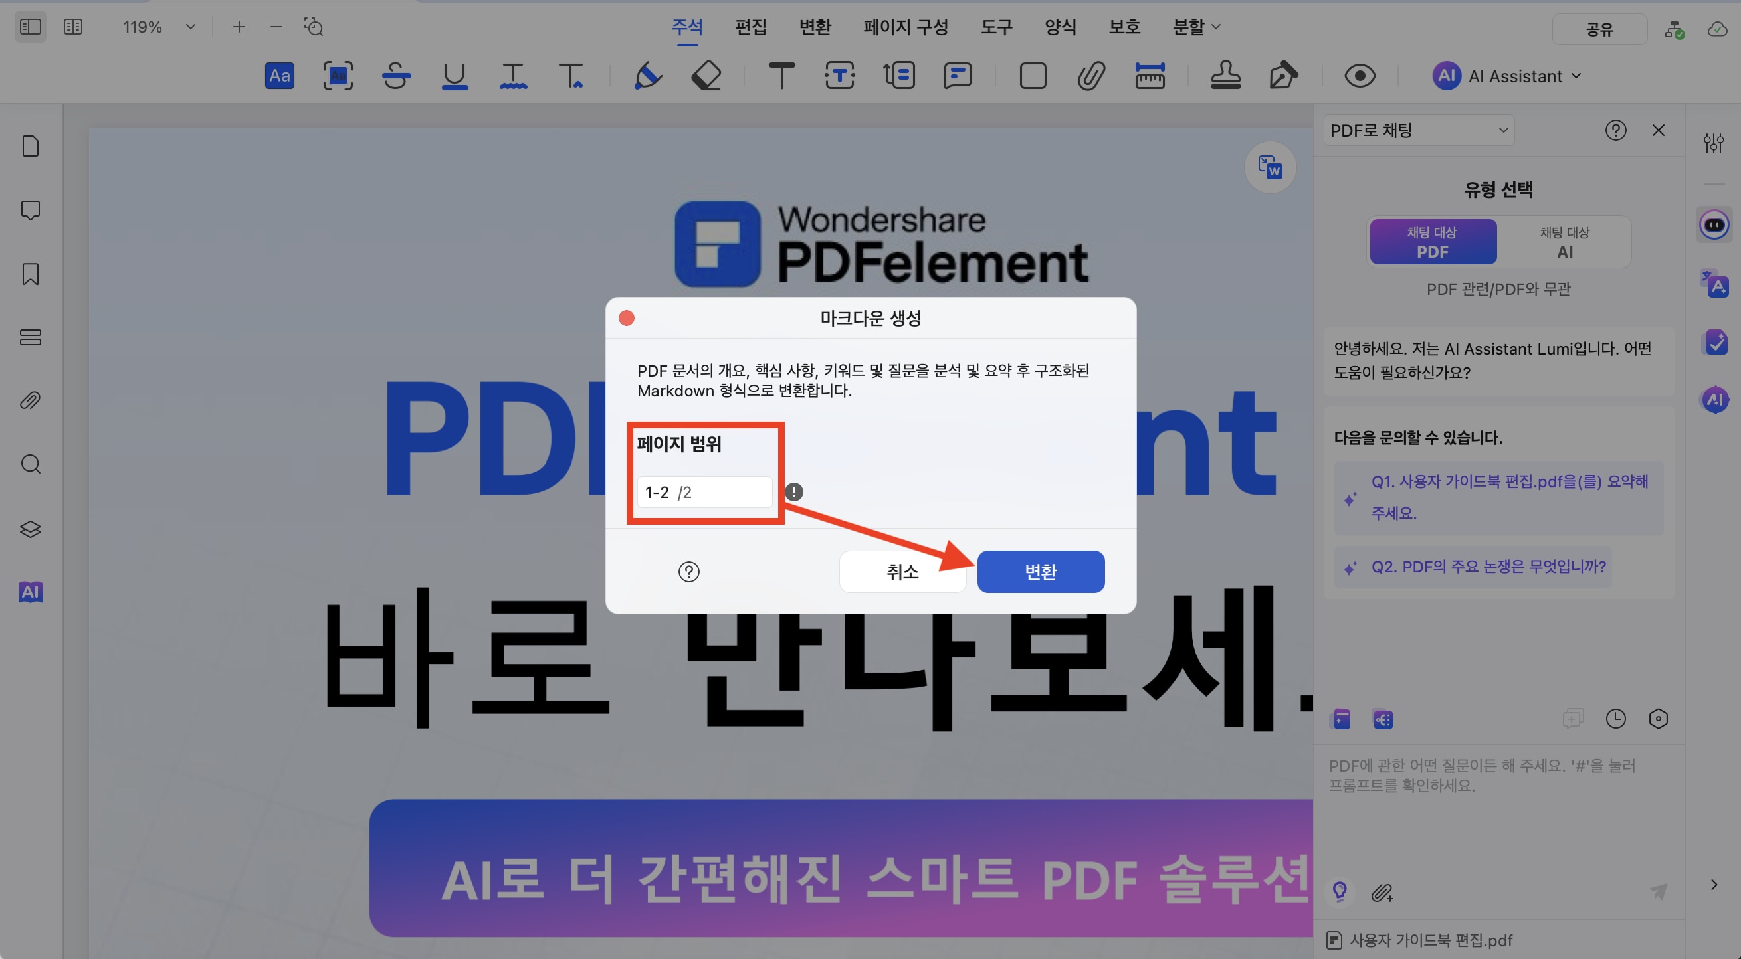Viewport: 1741px width, 959px height.
Task: Click the page range info warning icon
Action: [793, 492]
